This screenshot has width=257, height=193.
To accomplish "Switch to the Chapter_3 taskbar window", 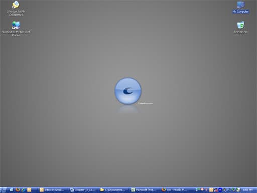I will coord(83,190).
